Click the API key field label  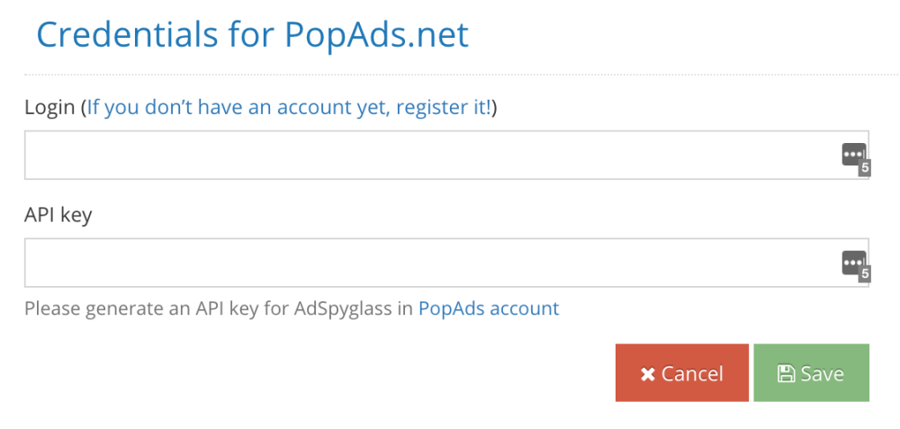pyautogui.click(x=58, y=215)
